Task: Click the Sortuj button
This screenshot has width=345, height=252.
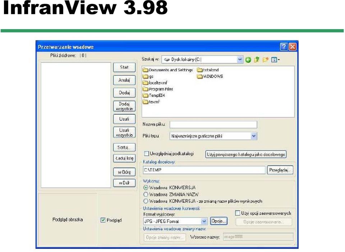Action: tap(124, 147)
